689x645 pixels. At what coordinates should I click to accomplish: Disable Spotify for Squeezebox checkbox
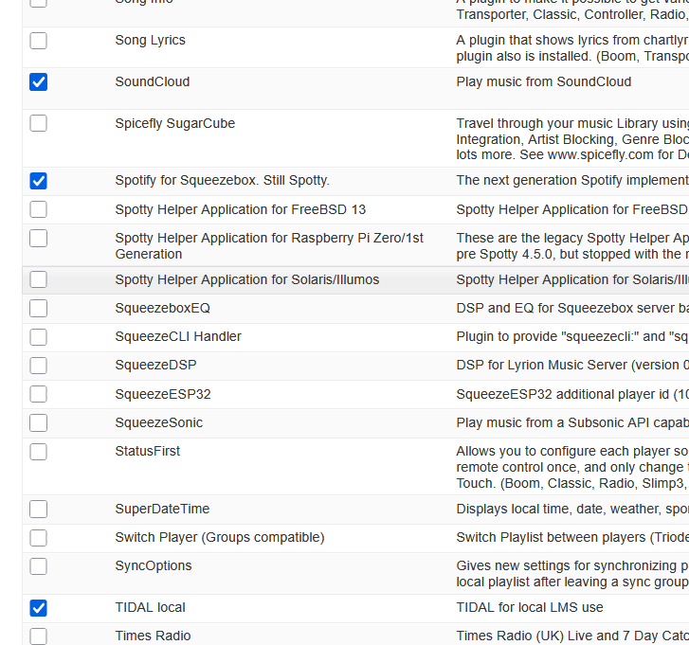coord(38,181)
